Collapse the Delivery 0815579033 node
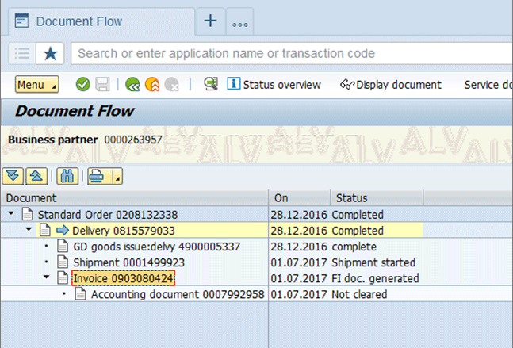Viewport: 513px width, 348px height. (29, 229)
